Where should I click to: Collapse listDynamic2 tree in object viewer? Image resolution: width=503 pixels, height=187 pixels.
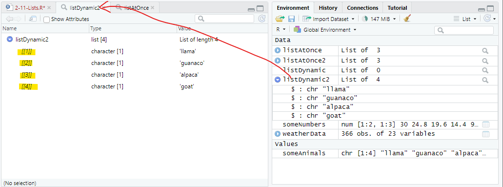pyautogui.click(x=10, y=39)
